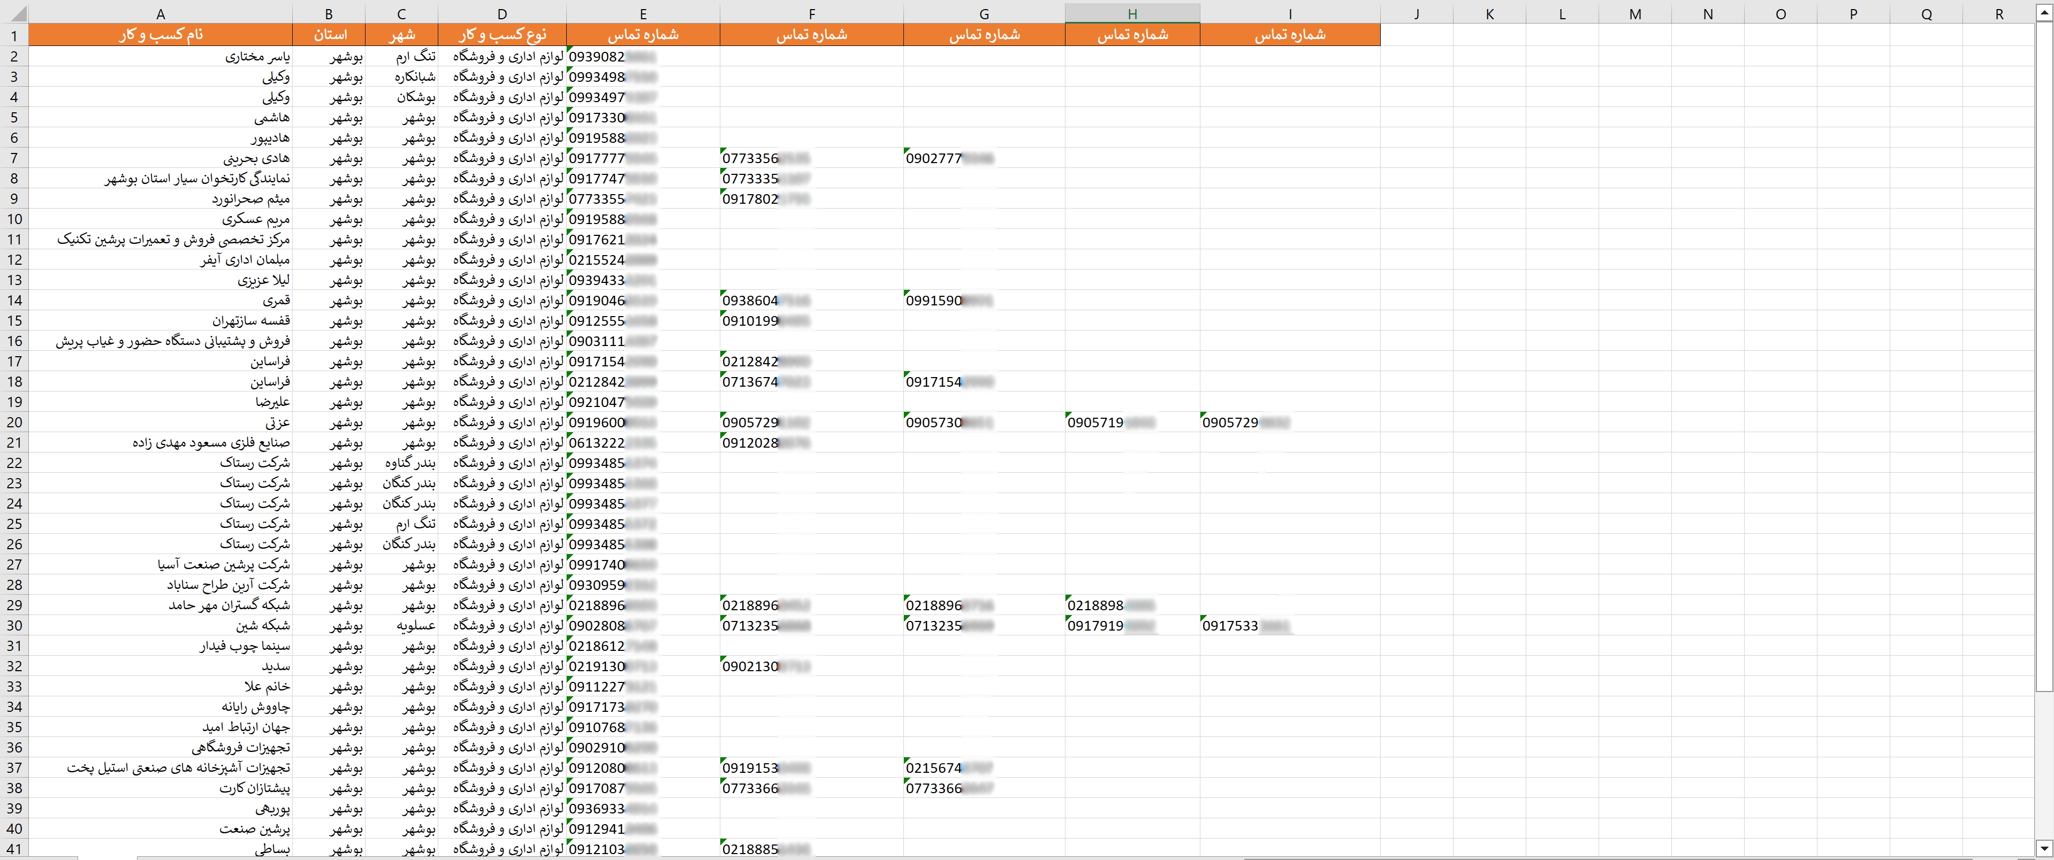The image size is (2054, 860).
Task: Select column B header
Action: click(329, 13)
